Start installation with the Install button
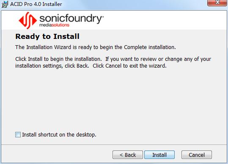Image resolution: width=228 pixels, height=164 pixels. coord(159,155)
